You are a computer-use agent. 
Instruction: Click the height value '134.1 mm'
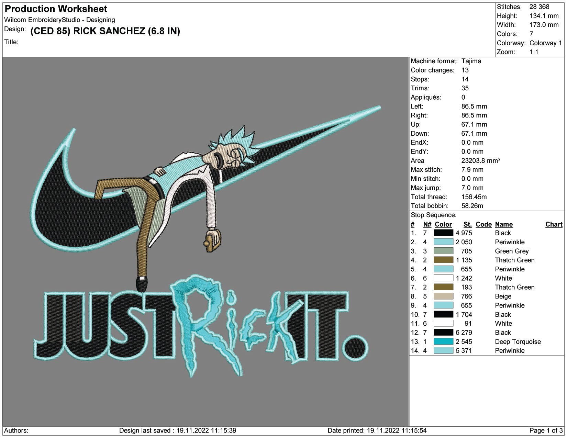pyautogui.click(x=544, y=16)
